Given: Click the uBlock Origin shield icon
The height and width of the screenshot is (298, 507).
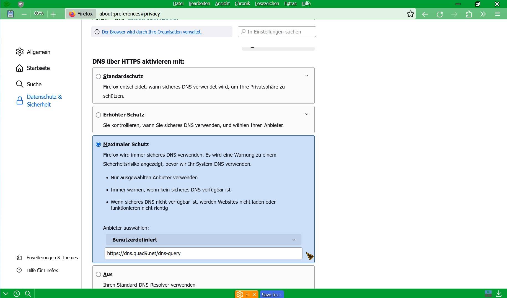Looking at the screenshot, I should (20, 4).
